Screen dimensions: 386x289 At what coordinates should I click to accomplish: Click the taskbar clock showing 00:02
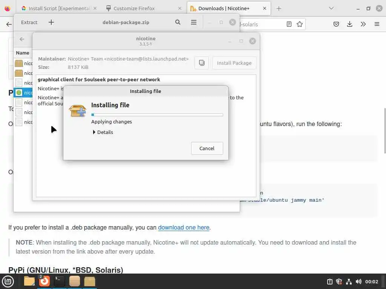[371, 281]
